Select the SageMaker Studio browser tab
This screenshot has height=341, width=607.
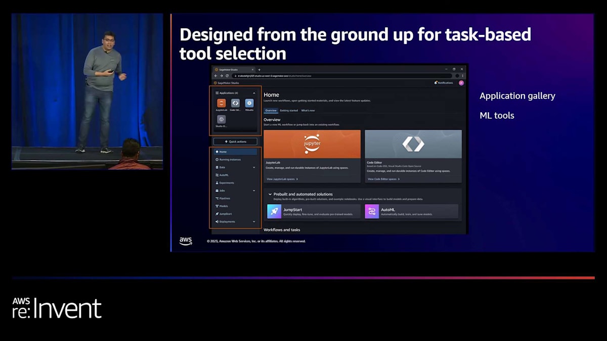[234, 69]
